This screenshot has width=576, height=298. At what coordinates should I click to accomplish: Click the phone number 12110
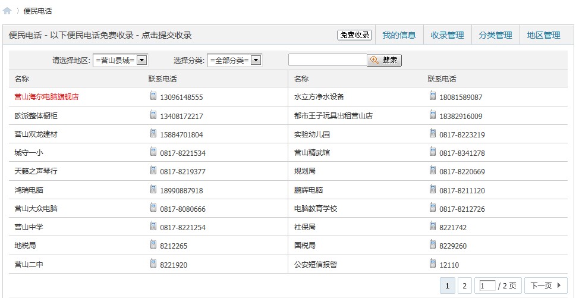pos(449,265)
